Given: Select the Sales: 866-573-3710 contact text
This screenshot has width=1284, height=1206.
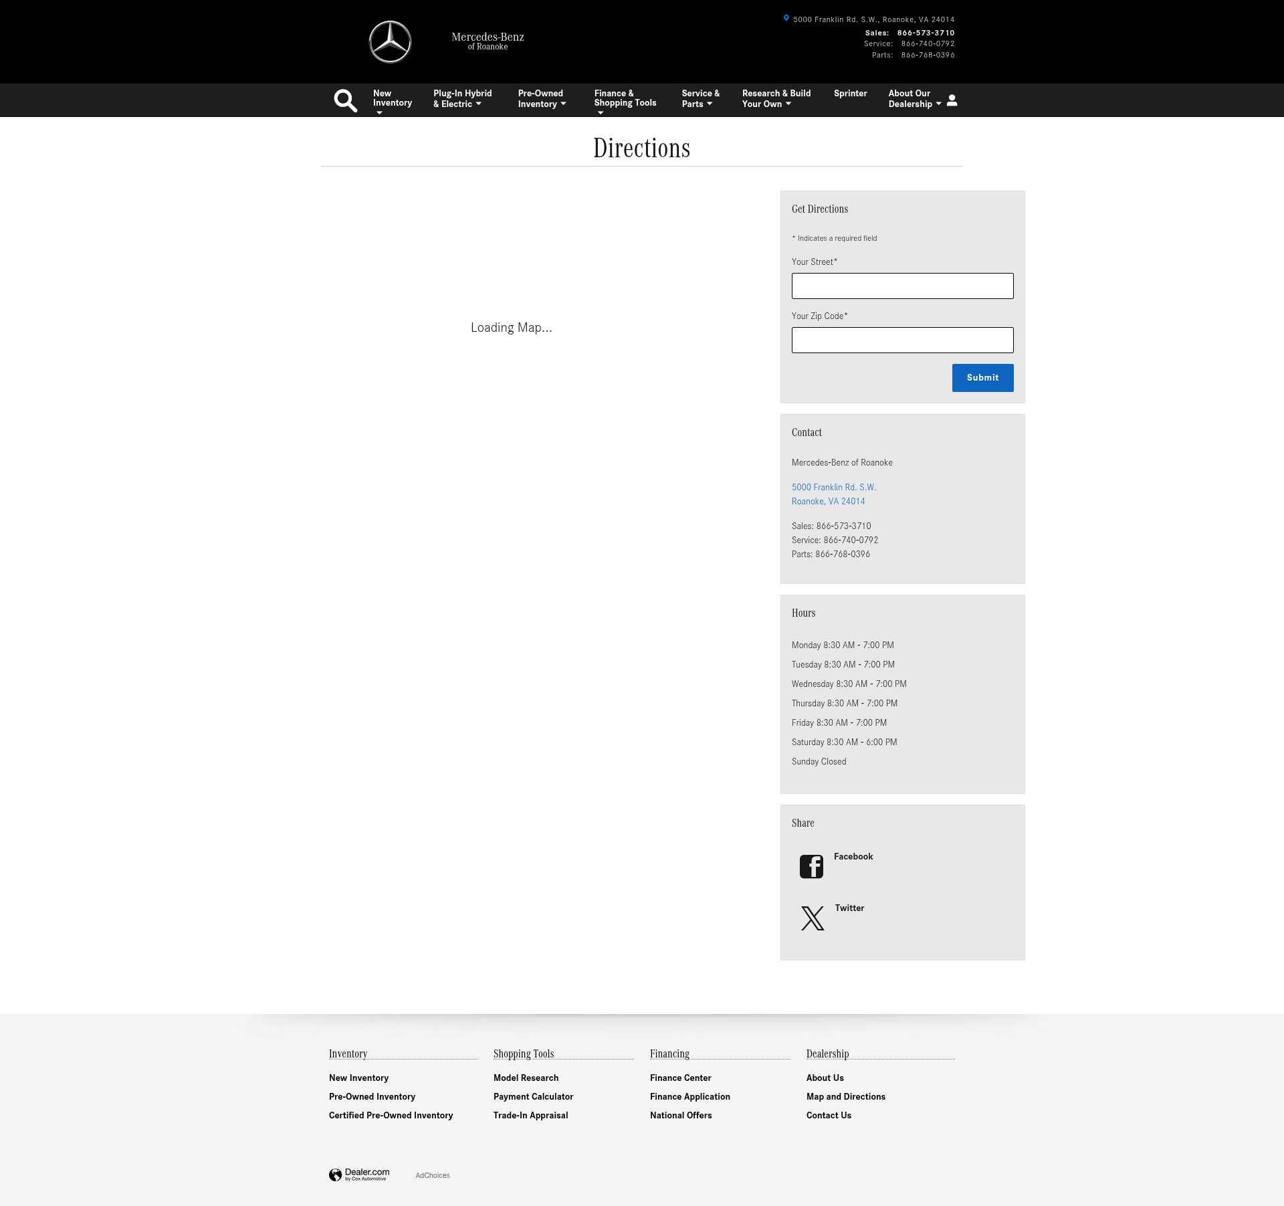Looking at the screenshot, I should (831, 526).
